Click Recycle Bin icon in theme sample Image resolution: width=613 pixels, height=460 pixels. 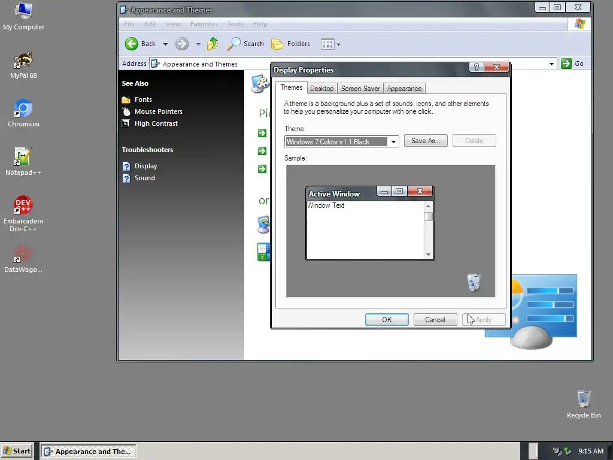tap(474, 283)
